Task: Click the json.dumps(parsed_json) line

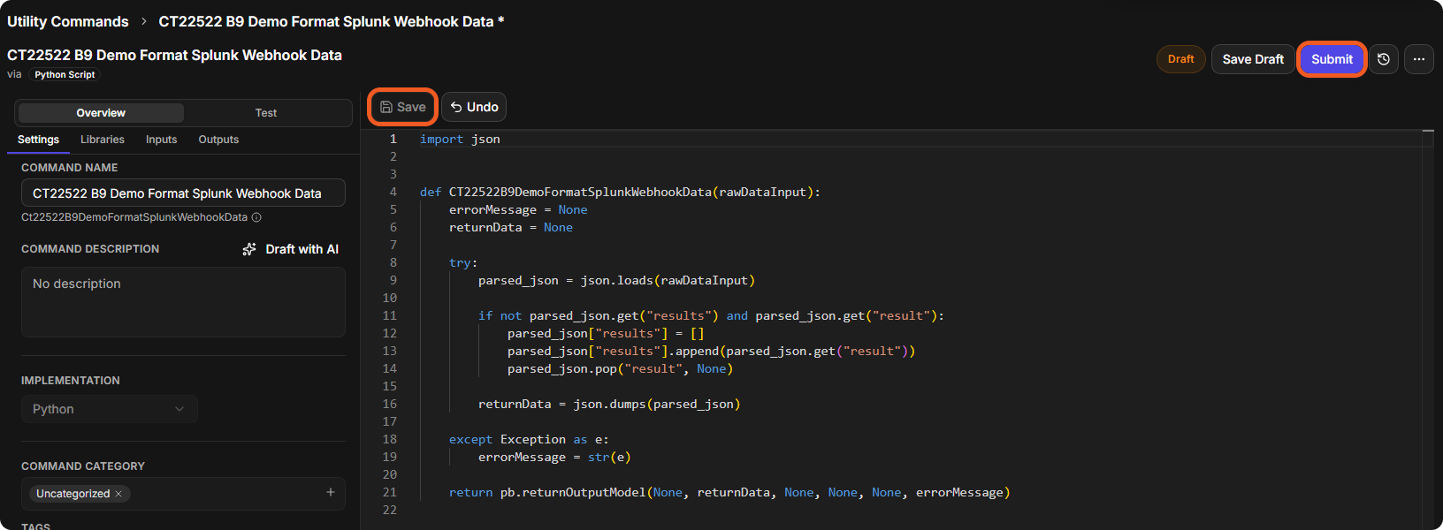Action: coord(609,404)
